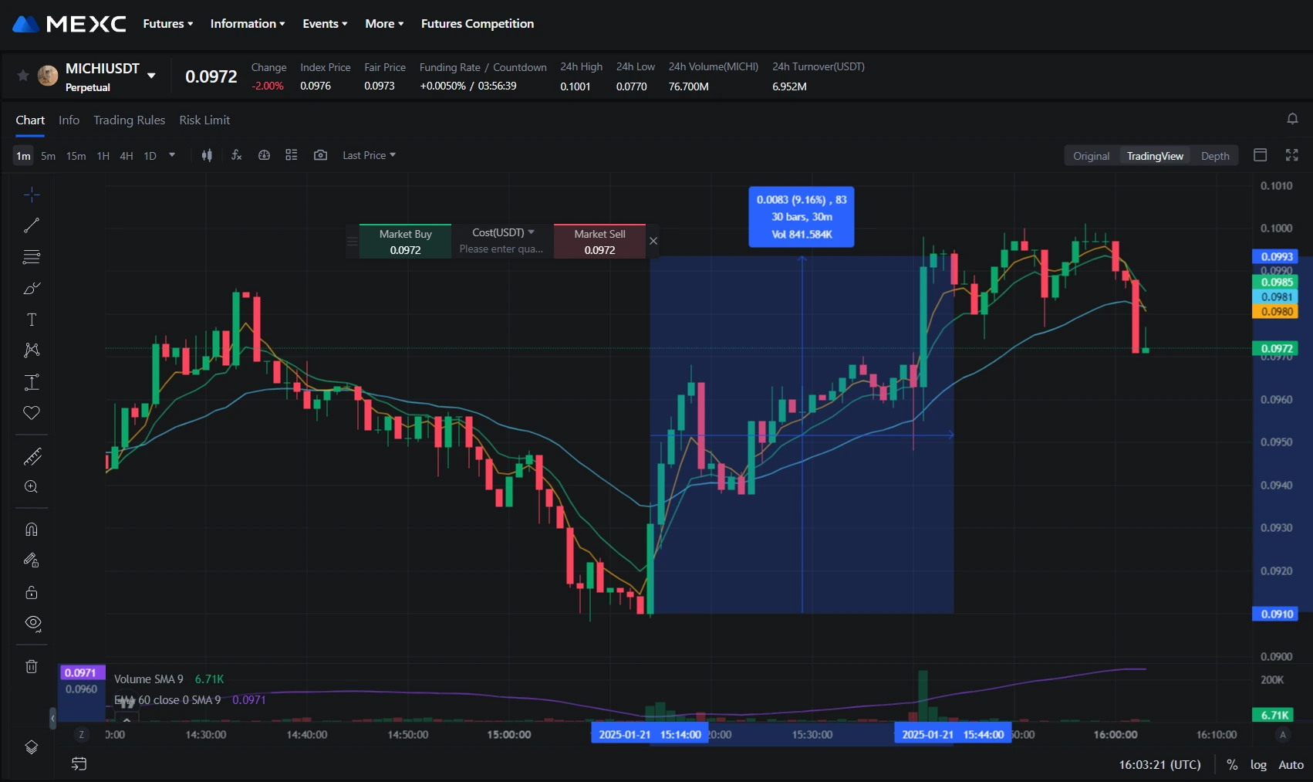Expand the MICHIUSDT pair selector arrow
Viewport: 1313px width, 782px height.
coord(151,76)
